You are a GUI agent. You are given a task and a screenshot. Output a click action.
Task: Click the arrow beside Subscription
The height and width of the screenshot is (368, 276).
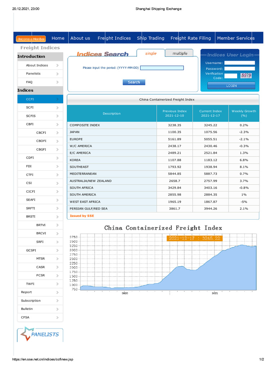point(57,301)
